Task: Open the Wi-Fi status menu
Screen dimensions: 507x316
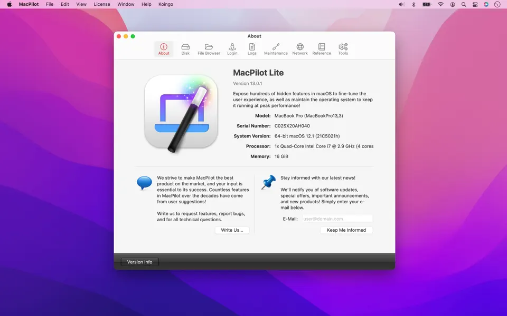Action: (x=440, y=4)
